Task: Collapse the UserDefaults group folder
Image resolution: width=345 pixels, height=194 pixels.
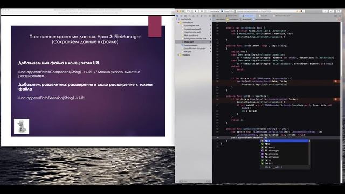Action: [178, 23]
